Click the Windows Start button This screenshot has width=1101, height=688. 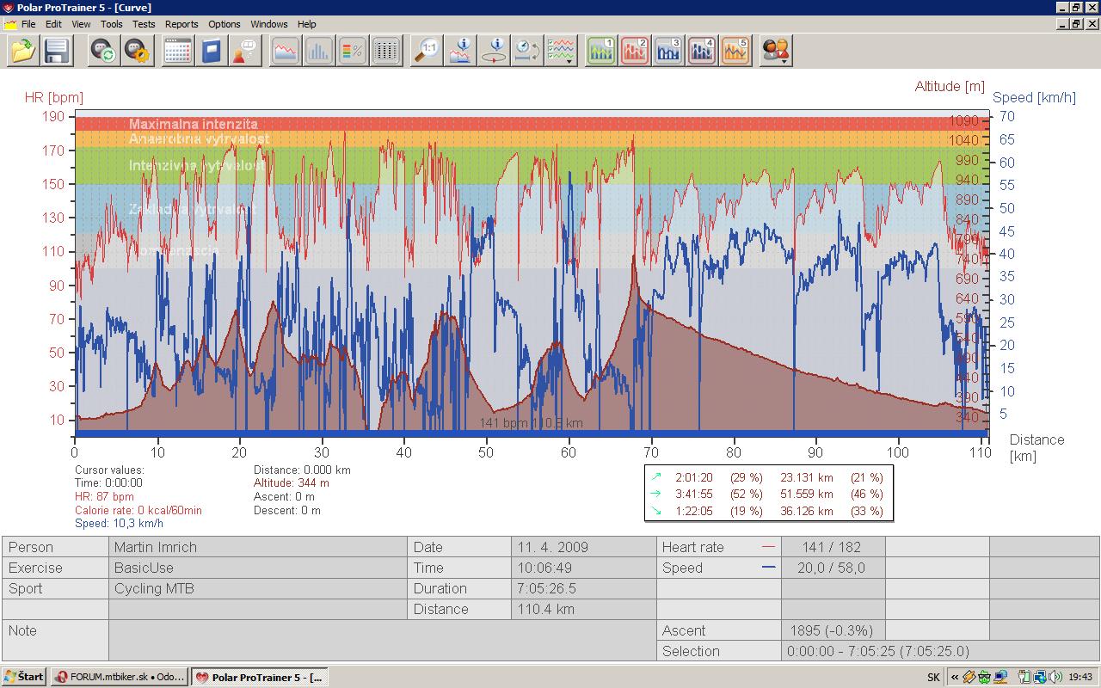[x=24, y=677]
